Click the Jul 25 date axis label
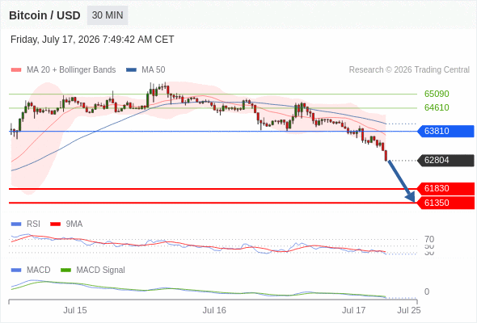This screenshot has width=477, height=323. pyautogui.click(x=409, y=310)
